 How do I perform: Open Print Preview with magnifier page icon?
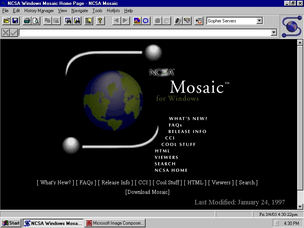(x=36, y=21)
